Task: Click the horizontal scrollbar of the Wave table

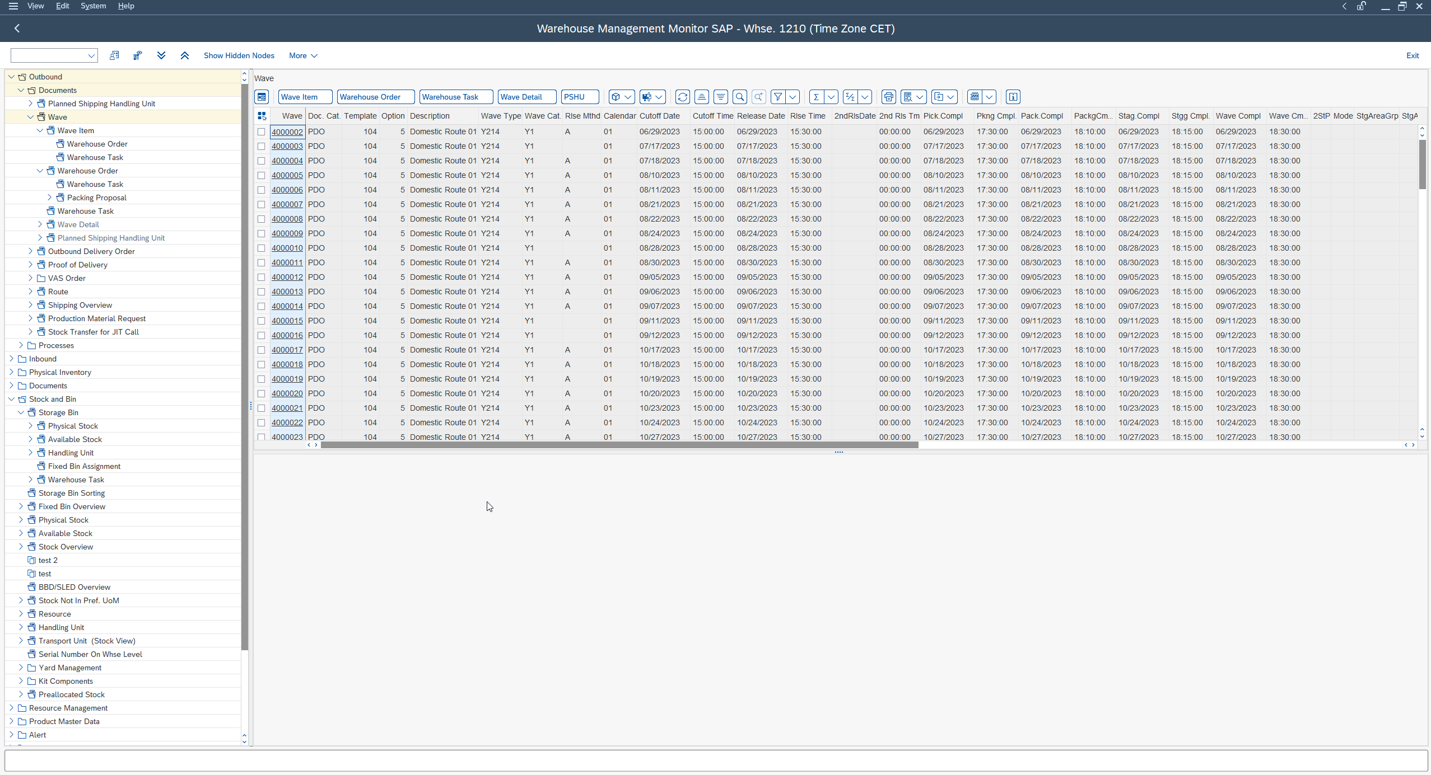Action: (x=619, y=445)
